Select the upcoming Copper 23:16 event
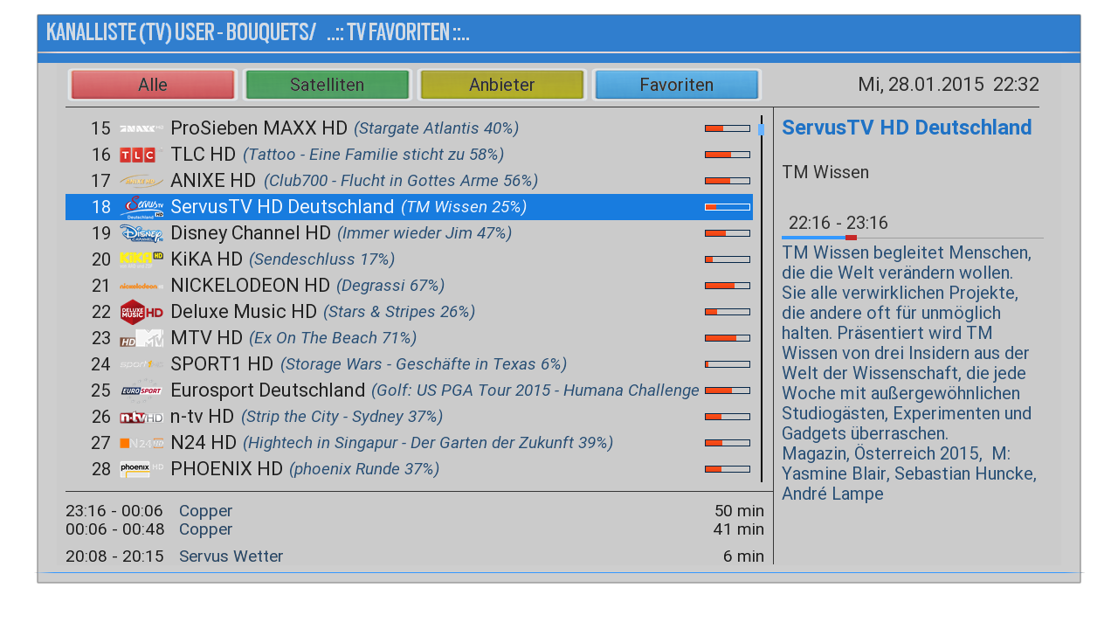 coord(205,511)
